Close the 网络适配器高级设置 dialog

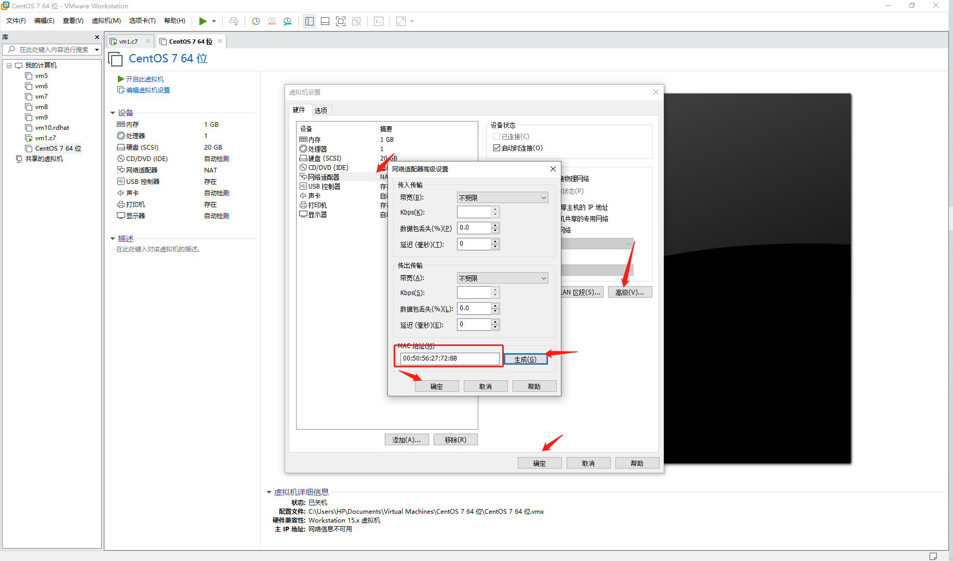coord(553,169)
